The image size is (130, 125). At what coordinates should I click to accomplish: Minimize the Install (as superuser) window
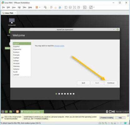pyautogui.click(x=114, y=29)
